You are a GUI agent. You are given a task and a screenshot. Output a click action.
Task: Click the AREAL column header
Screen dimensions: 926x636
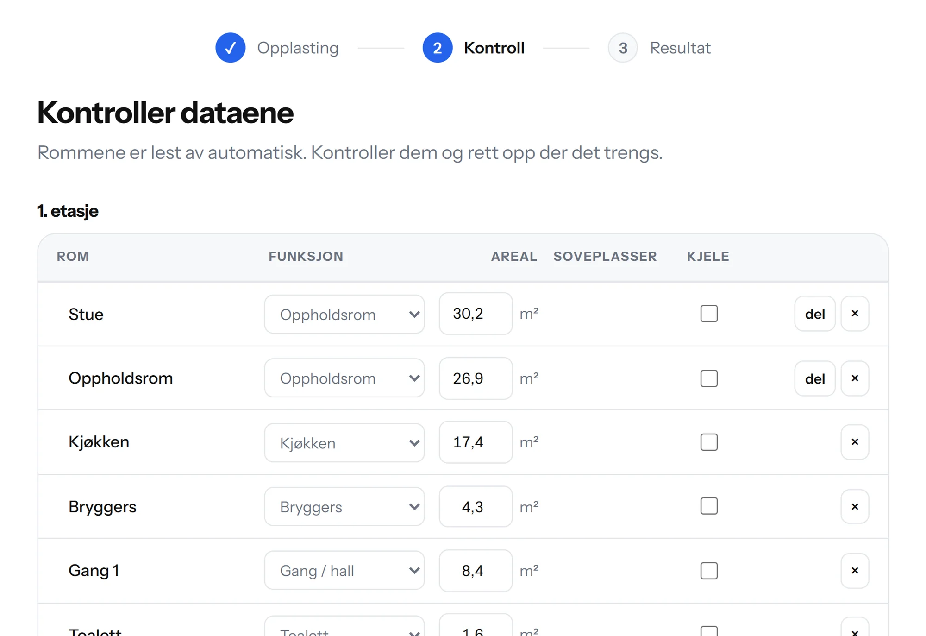514,256
